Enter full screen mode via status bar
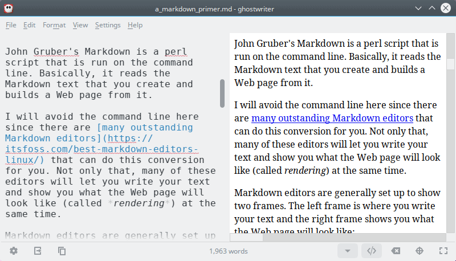 tap(443, 251)
